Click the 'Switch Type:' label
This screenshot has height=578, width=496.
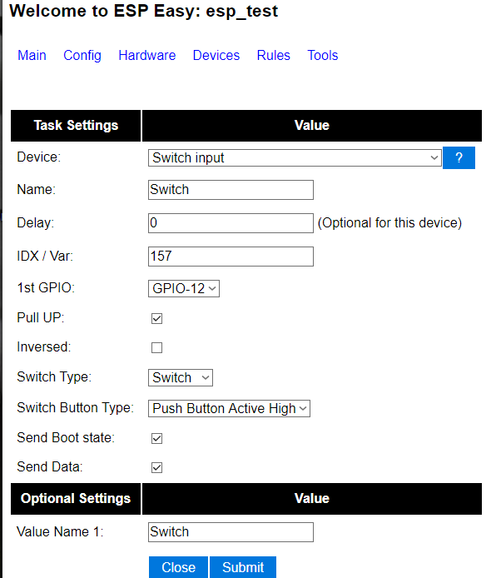pyautogui.click(x=54, y=376)
